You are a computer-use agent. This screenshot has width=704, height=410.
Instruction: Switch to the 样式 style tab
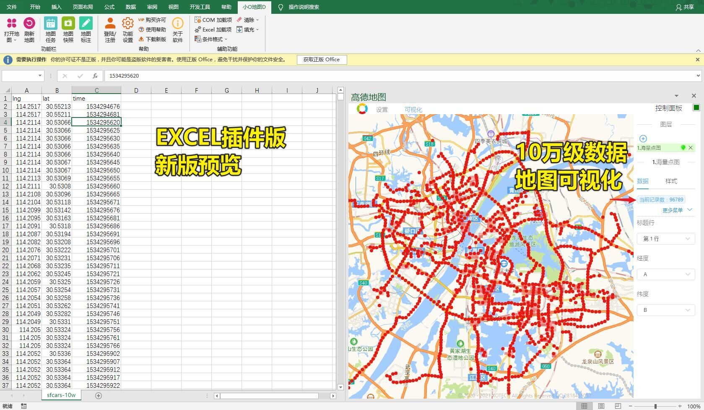(671, 181)
